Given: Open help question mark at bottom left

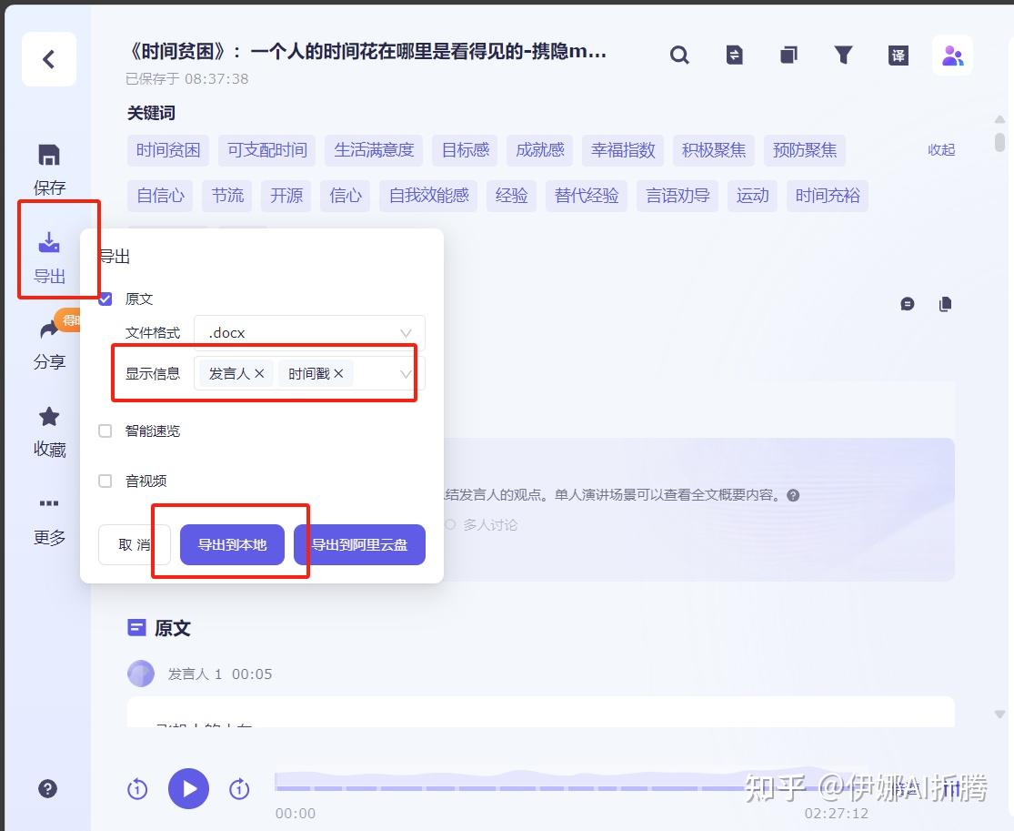Looking at the screenshot, I should pos(48,788).
